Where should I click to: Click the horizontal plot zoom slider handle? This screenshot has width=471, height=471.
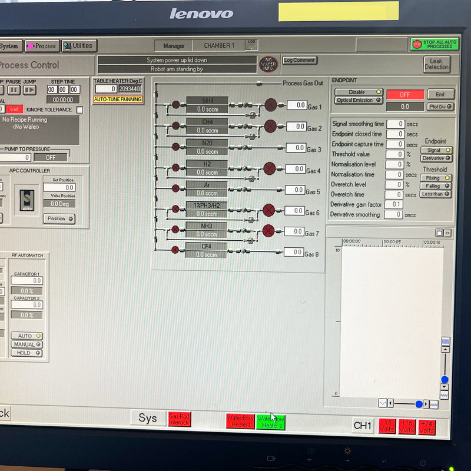click(419, 404)
